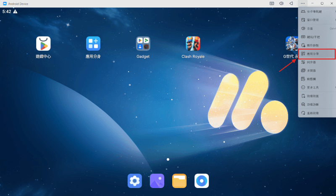Screen dimensions: 336x196
Task: Maximize the Android Device window
Action: point(322,3)
